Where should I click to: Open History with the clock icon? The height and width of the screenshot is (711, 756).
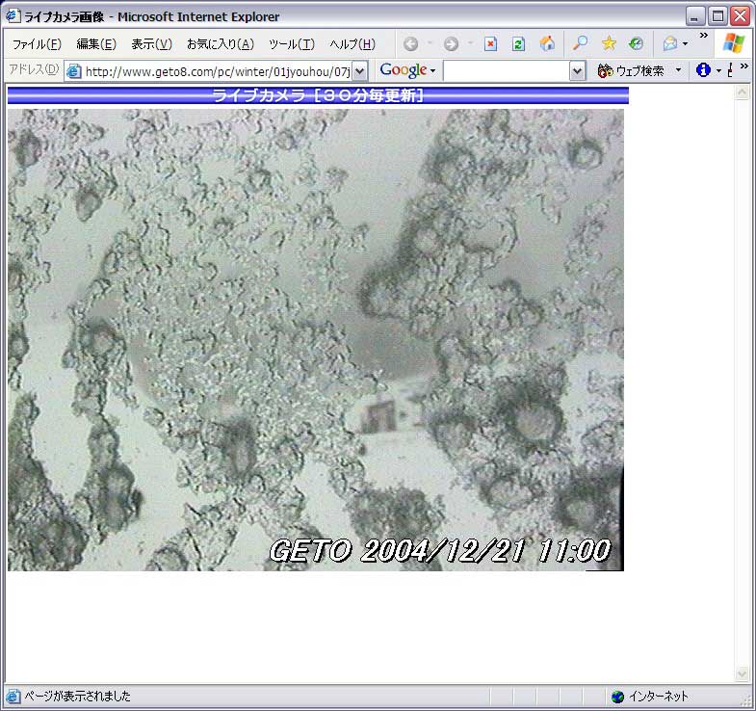(636, 44)
